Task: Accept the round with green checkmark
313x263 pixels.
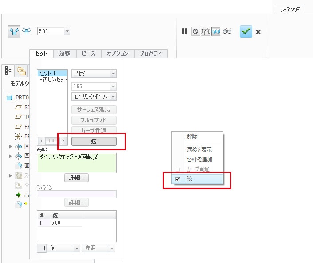Action: [246, 31]
